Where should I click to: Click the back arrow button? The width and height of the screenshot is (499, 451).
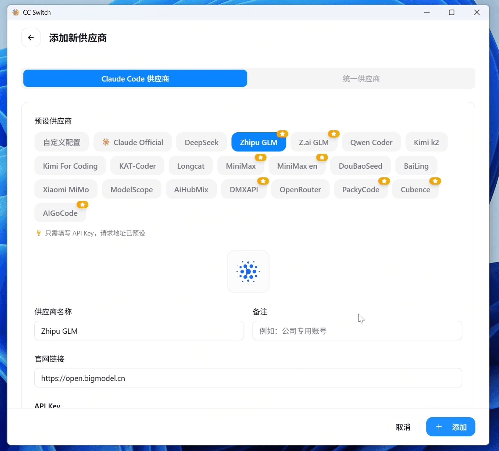tap(31, 38)
